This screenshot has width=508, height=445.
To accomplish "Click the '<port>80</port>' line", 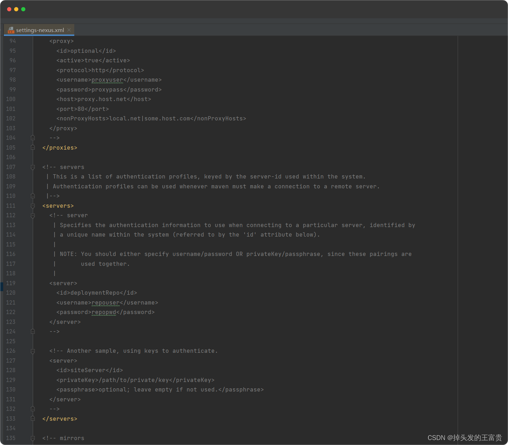I will coord(83,109).
